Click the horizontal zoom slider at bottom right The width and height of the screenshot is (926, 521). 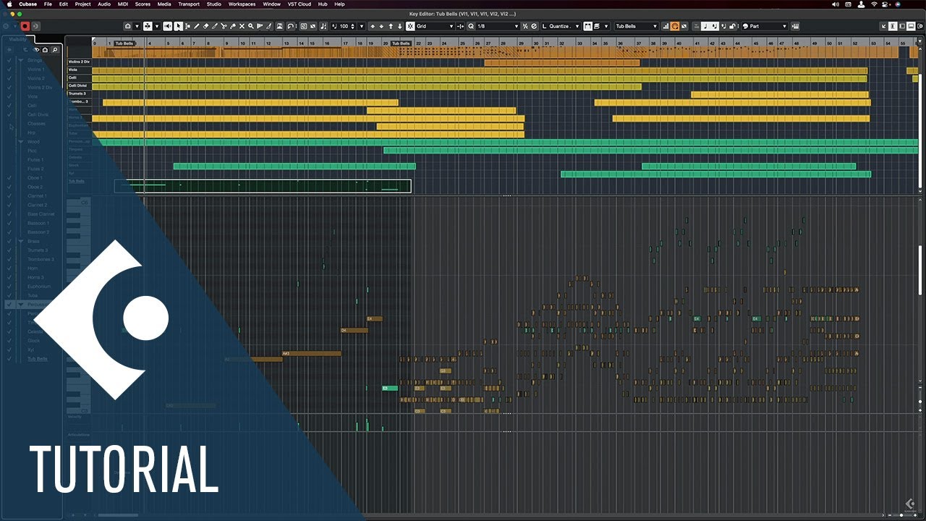tap(902, 515)
